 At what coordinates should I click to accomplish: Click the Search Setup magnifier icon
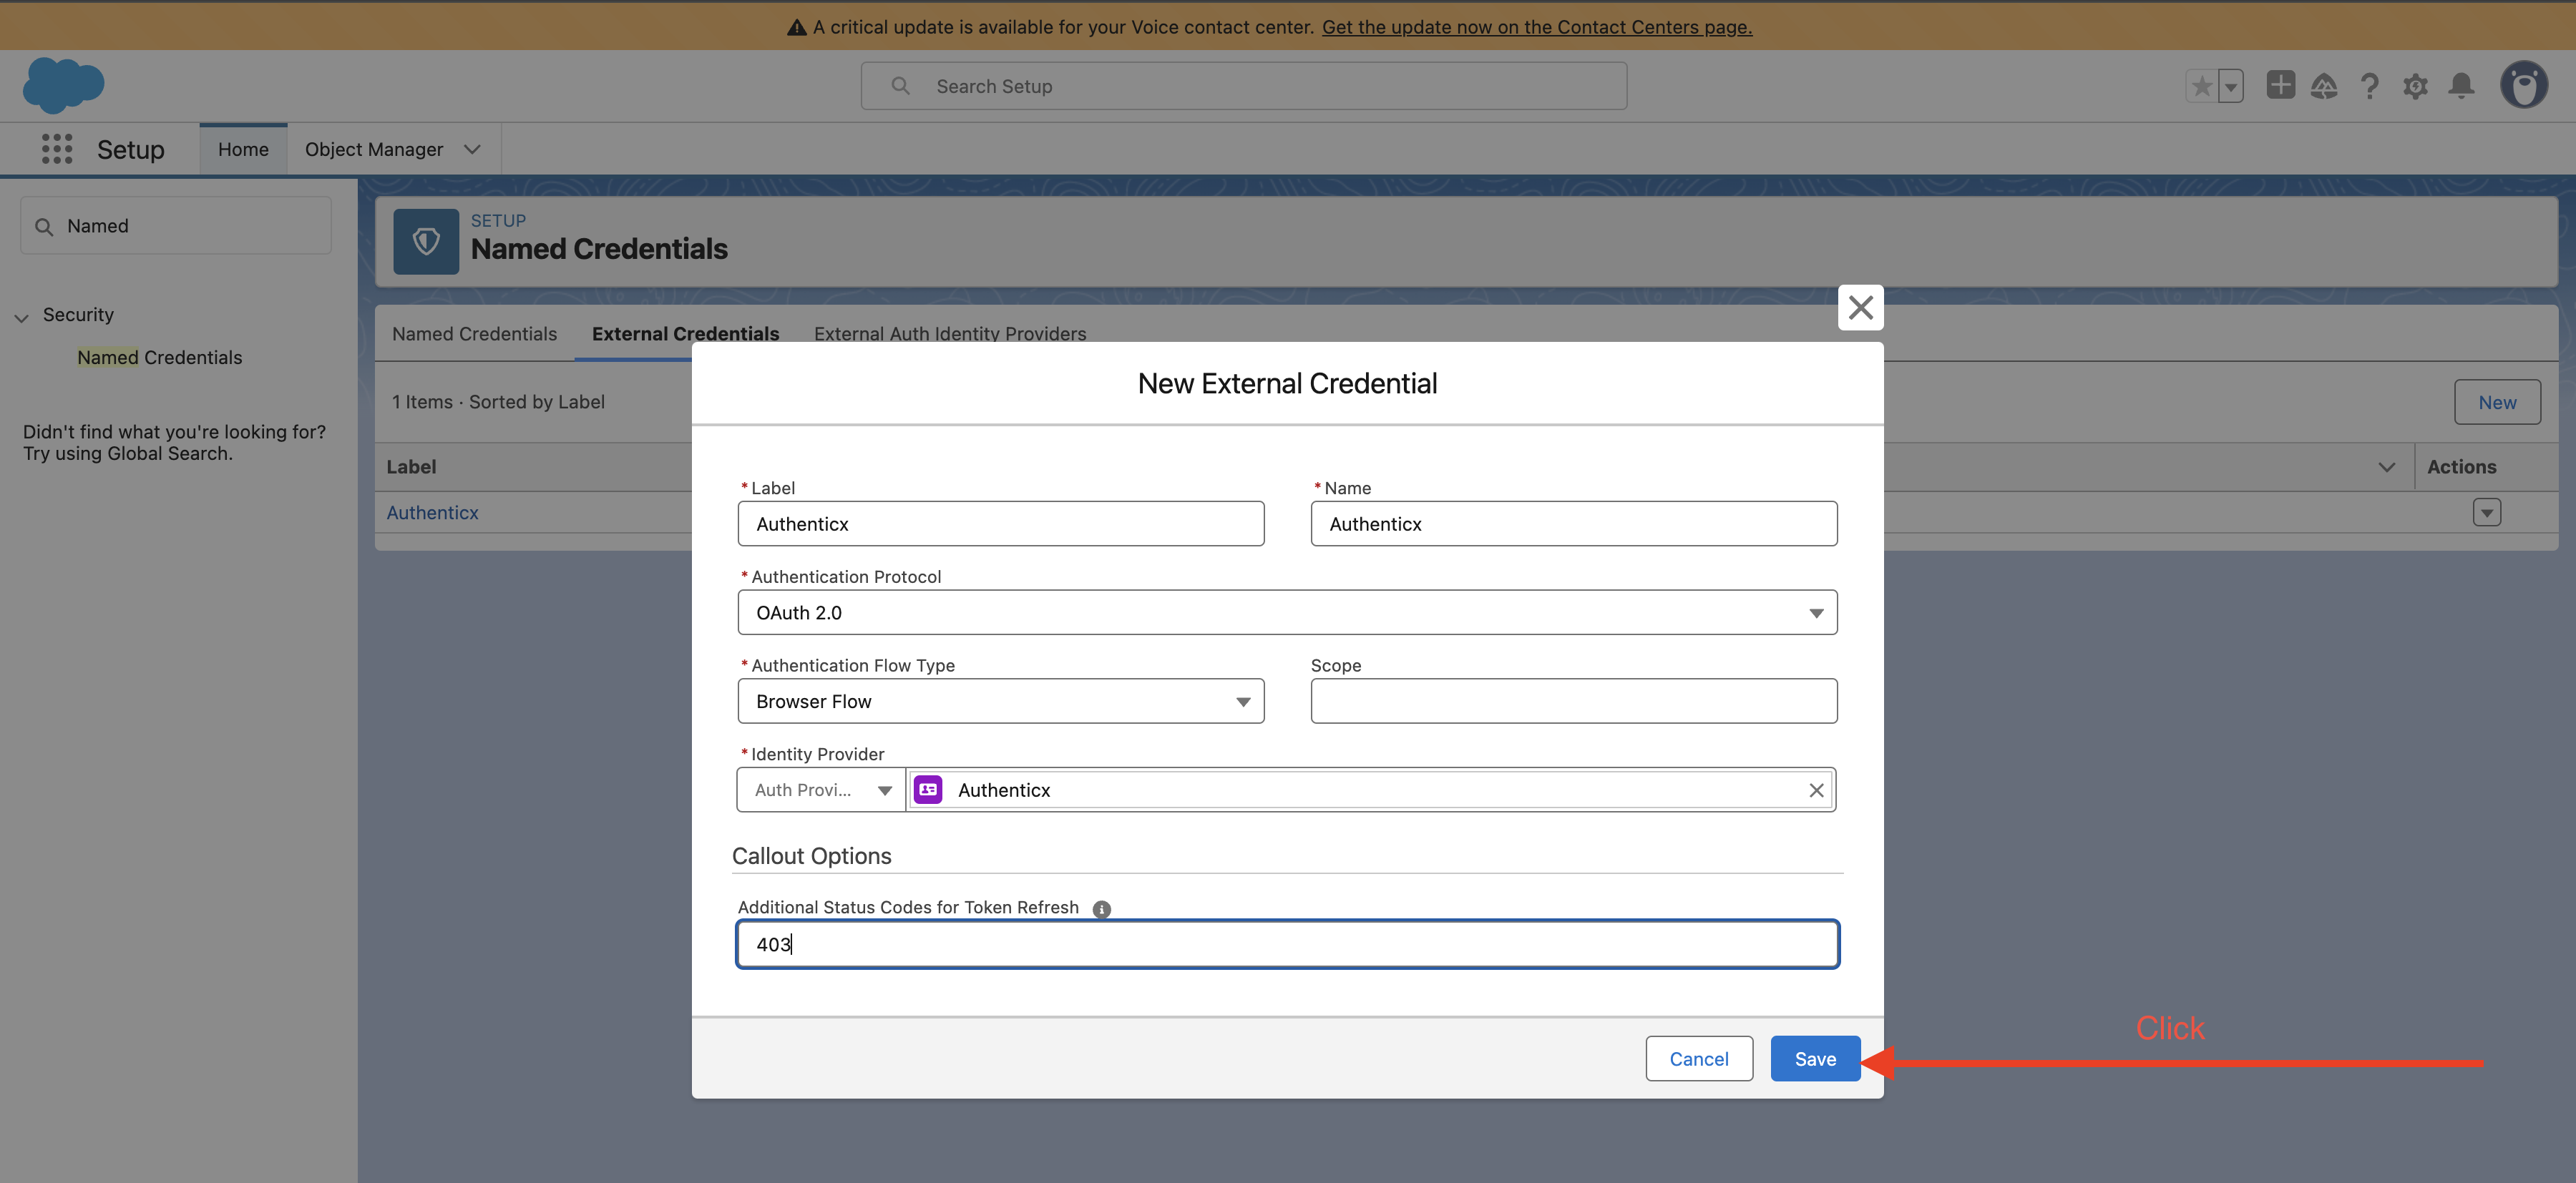(x=900, y=86)
